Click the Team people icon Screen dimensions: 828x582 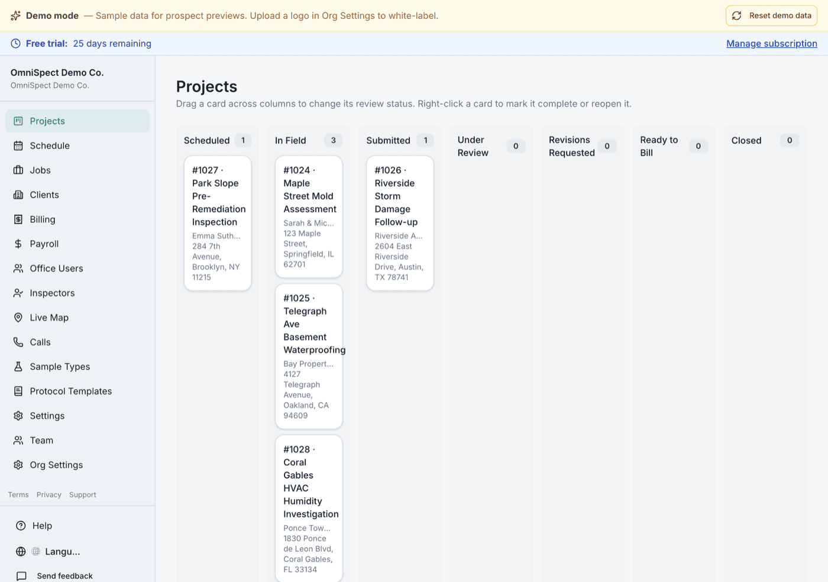click(x=18, y=440)
